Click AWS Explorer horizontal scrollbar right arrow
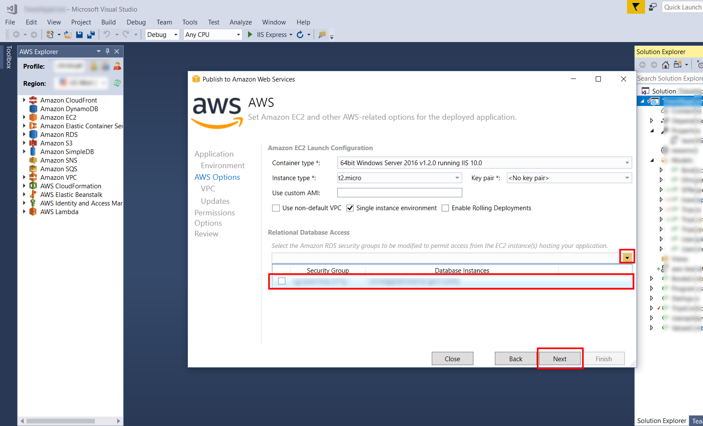Screen dimensions: 703x426 tap(118, 421)
